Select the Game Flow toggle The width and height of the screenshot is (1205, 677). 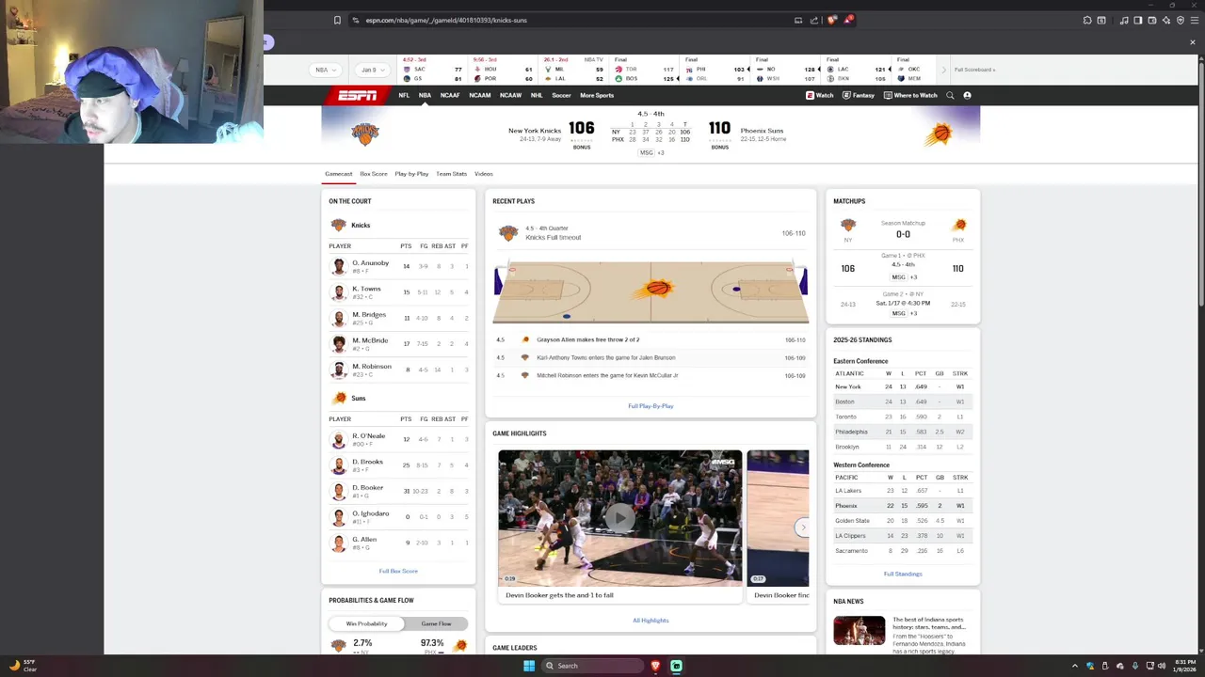tap(436, 623)
